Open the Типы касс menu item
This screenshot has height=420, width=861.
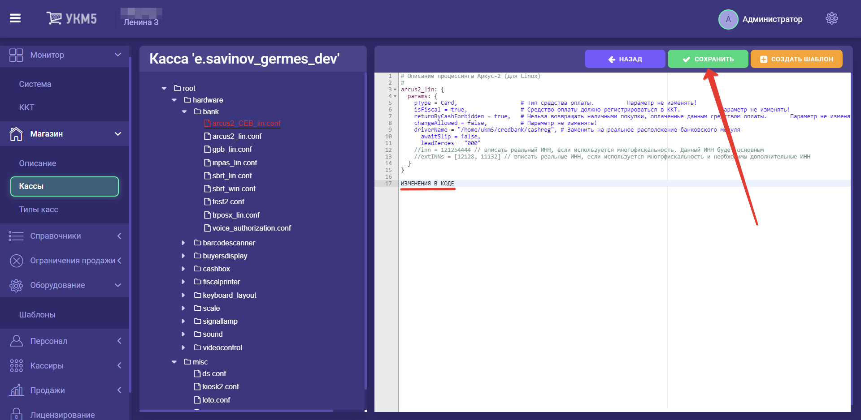[x=39, y=210]
